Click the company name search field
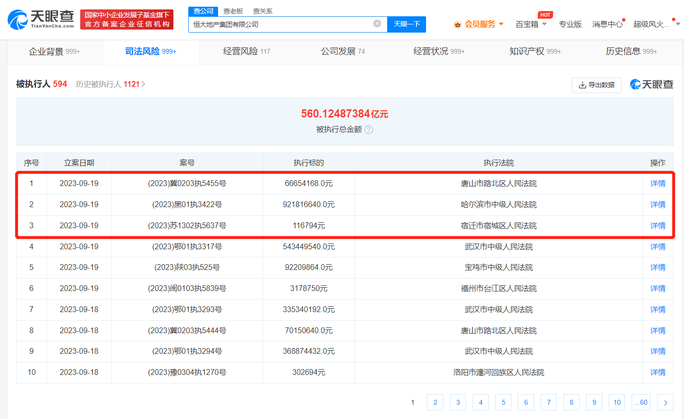Image resolution: width=684 pixels, height=419 pixels. pos(281,24)
